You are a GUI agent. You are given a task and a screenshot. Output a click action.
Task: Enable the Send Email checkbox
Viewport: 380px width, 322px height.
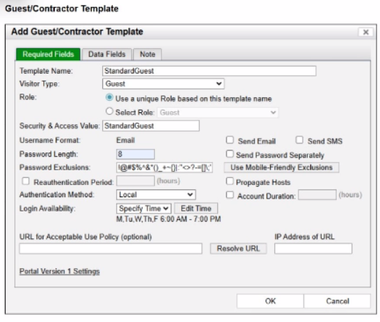229,140
